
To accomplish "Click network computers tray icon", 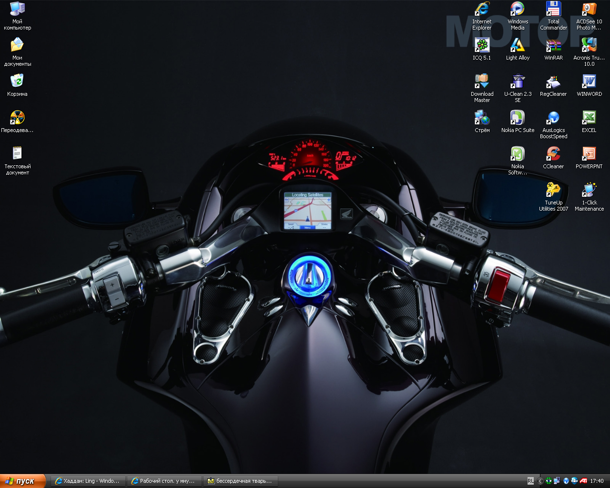I will pyautogui.click(x=557, y=481).
